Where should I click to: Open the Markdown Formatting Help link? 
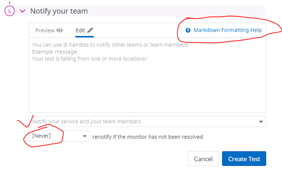coord(227,30)
